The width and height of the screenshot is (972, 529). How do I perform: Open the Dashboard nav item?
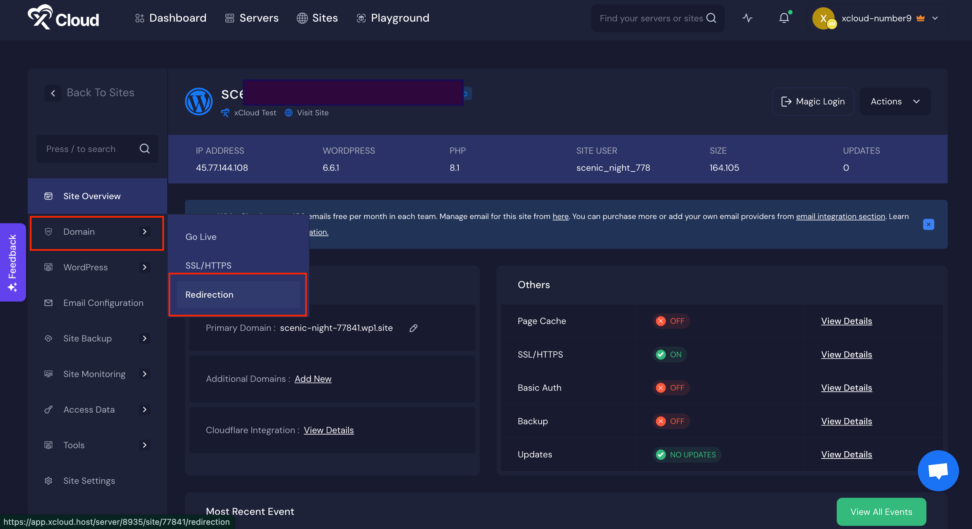tap(171, 18)
